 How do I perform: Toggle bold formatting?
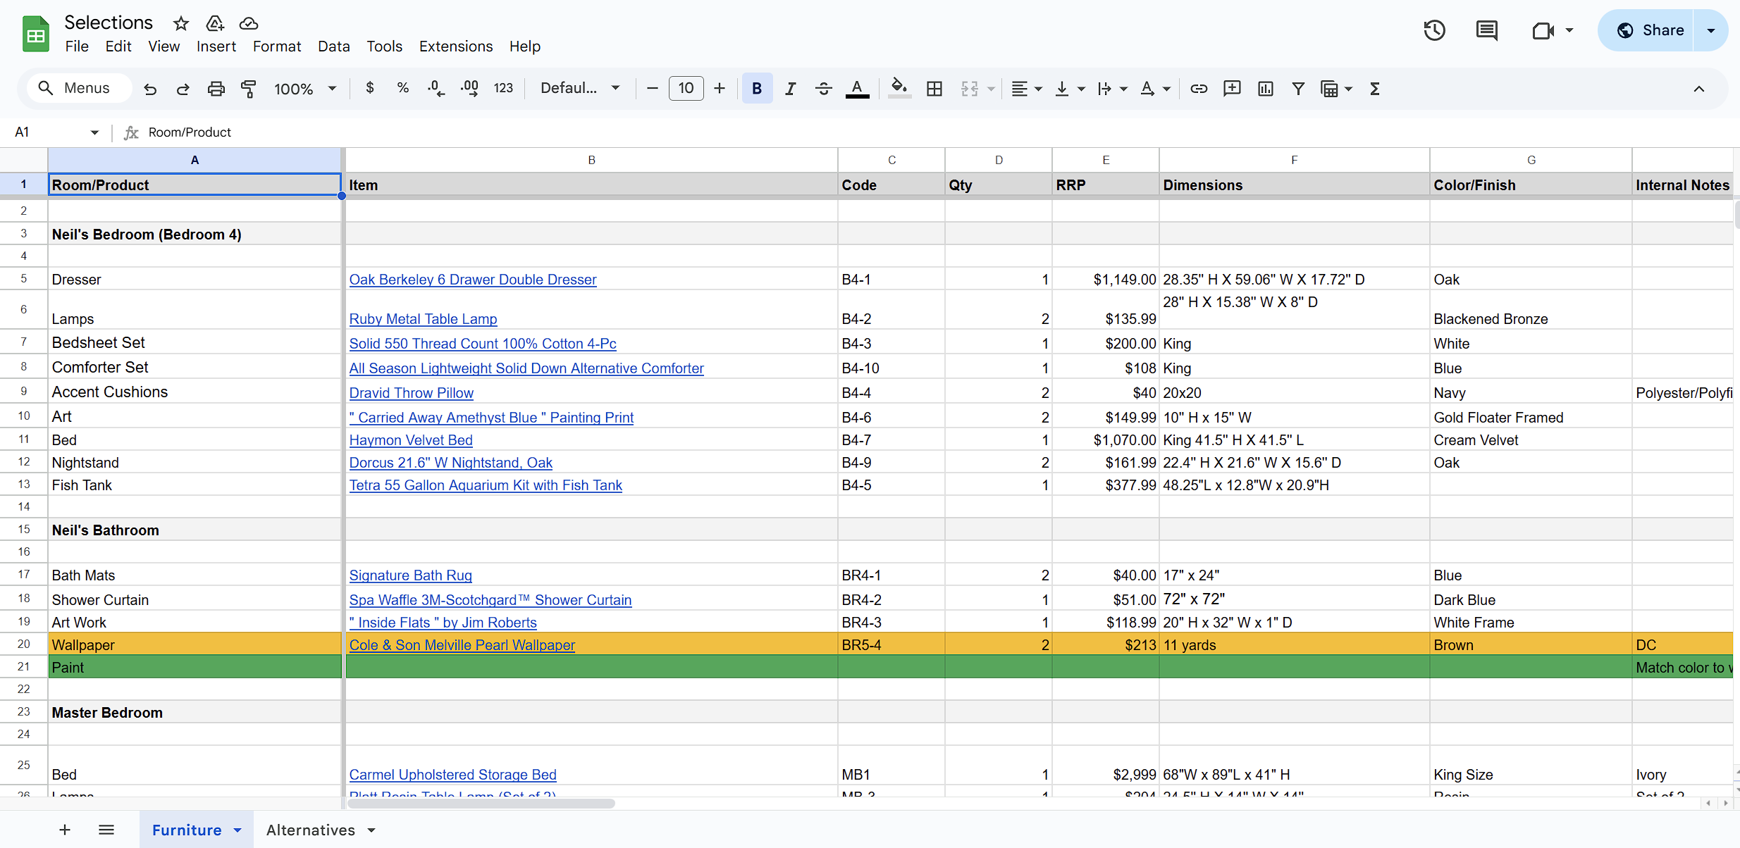tap(757, 89)
